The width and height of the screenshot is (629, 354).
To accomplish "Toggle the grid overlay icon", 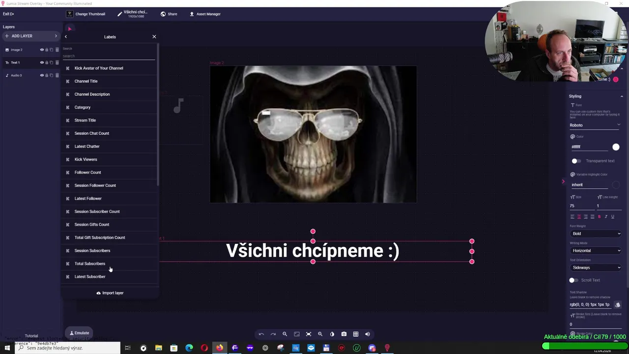I will (x=356, y=334).
